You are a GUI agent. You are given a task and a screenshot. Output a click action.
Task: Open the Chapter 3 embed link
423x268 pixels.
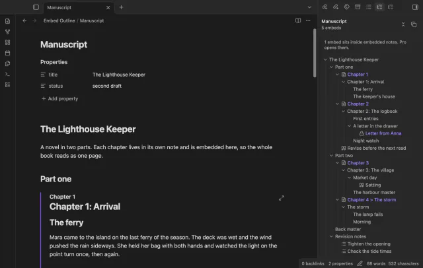[x=358, y=163]
